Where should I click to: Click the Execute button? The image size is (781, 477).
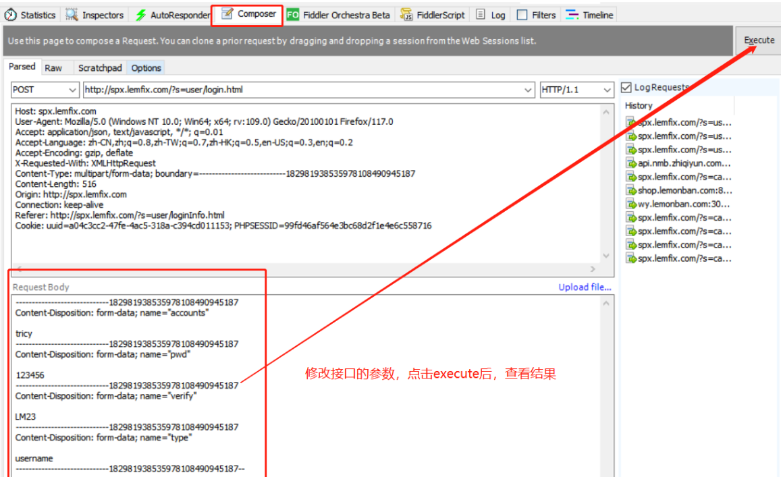click(758, 40)
